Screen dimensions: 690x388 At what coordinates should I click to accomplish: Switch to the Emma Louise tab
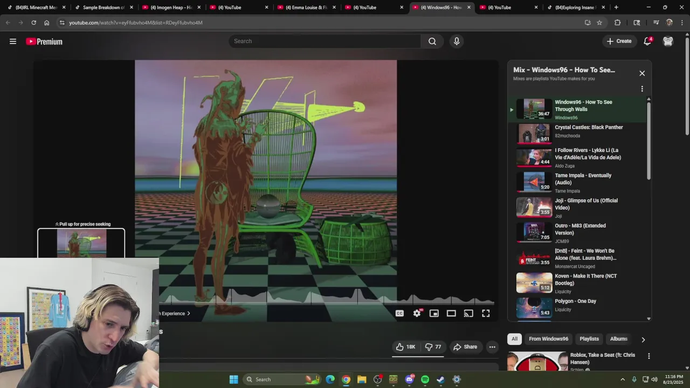[x=306, y=8]
